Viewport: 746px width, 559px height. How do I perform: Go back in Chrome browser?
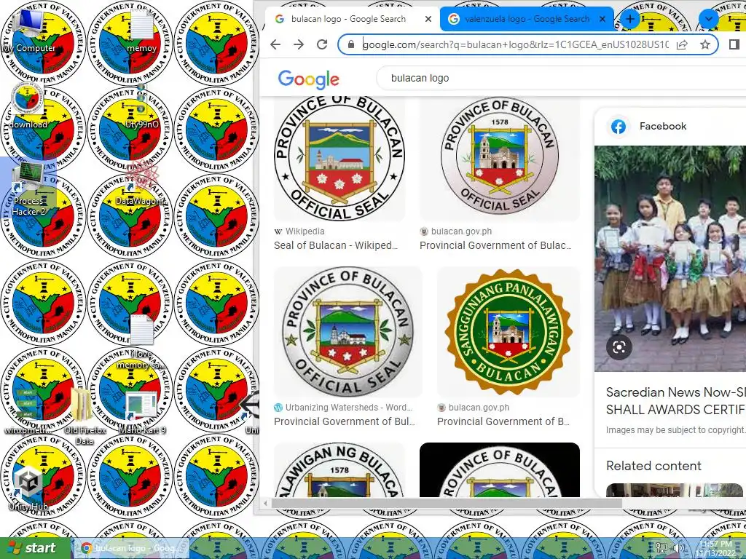275,44
